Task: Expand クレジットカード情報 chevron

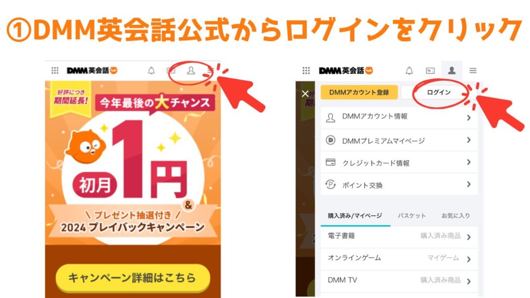Action: [x=469, y=162]
